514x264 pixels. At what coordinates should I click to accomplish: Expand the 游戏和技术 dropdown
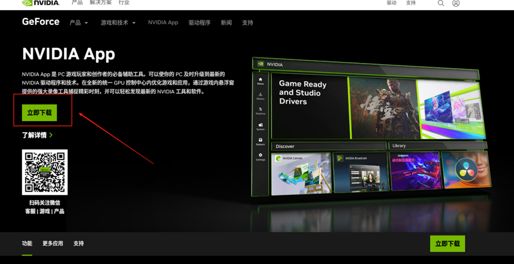[118, 23]
